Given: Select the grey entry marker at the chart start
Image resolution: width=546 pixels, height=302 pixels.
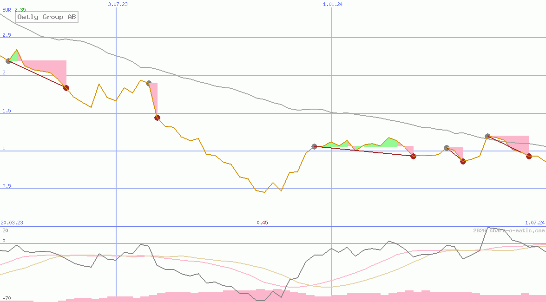Looking at the screenshot, I should [x=8, y=61].
